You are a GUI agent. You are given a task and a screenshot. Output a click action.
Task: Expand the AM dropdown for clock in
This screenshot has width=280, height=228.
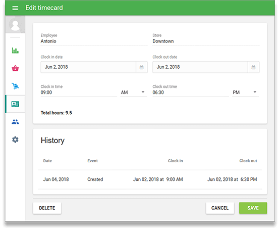click(134, 93)
